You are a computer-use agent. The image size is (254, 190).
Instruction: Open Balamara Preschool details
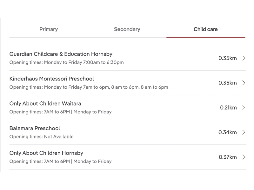35,128
